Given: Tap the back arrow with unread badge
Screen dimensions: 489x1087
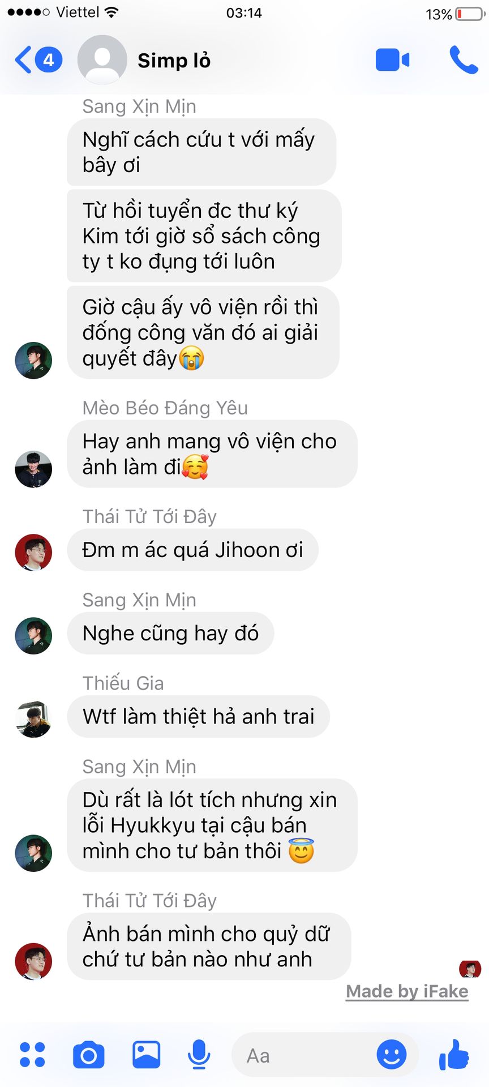Looking at the screenshot, I should (x=38, y=60).
